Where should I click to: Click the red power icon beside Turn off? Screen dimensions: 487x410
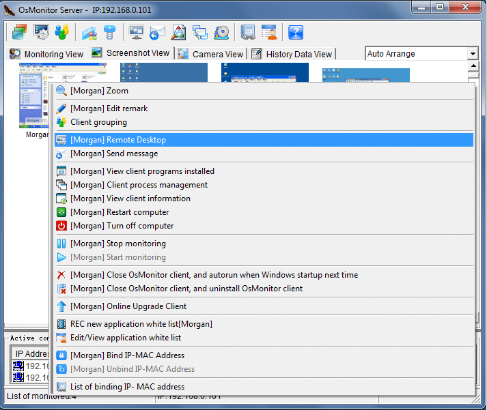tap(61, 226)
